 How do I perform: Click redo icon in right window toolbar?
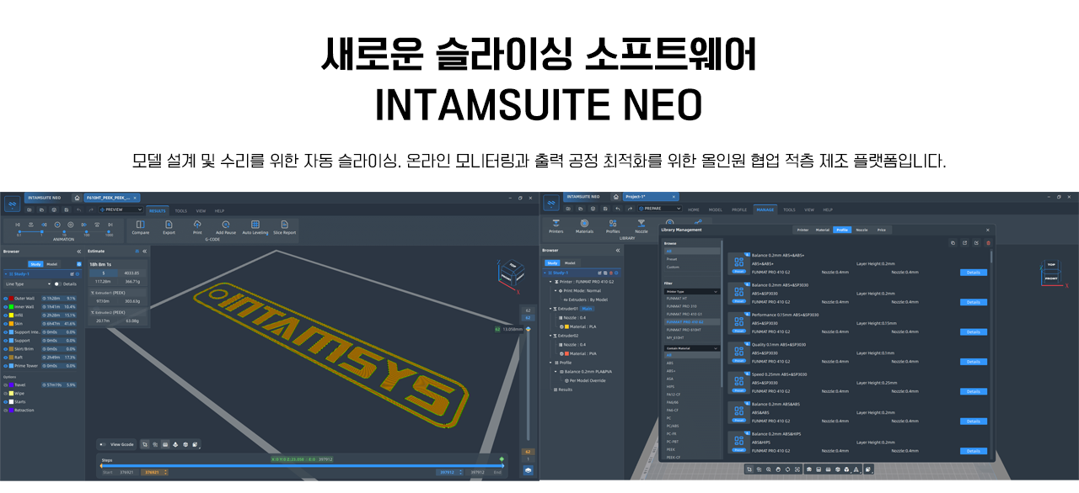pos(630,209)
